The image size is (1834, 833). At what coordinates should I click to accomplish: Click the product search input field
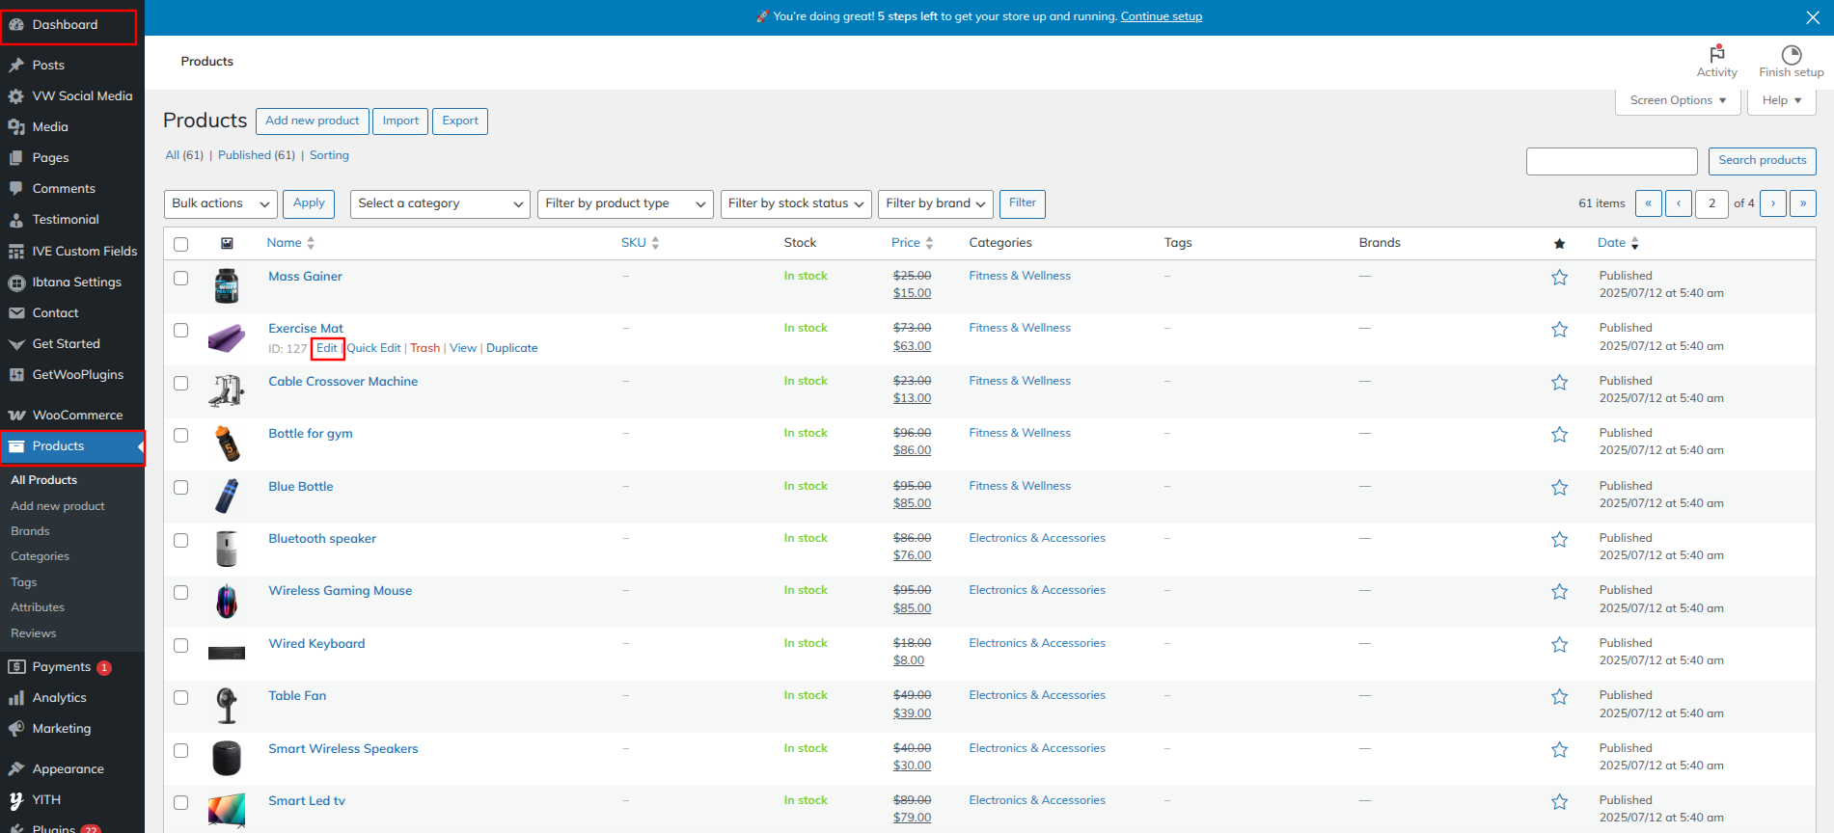click(1611, 161)
